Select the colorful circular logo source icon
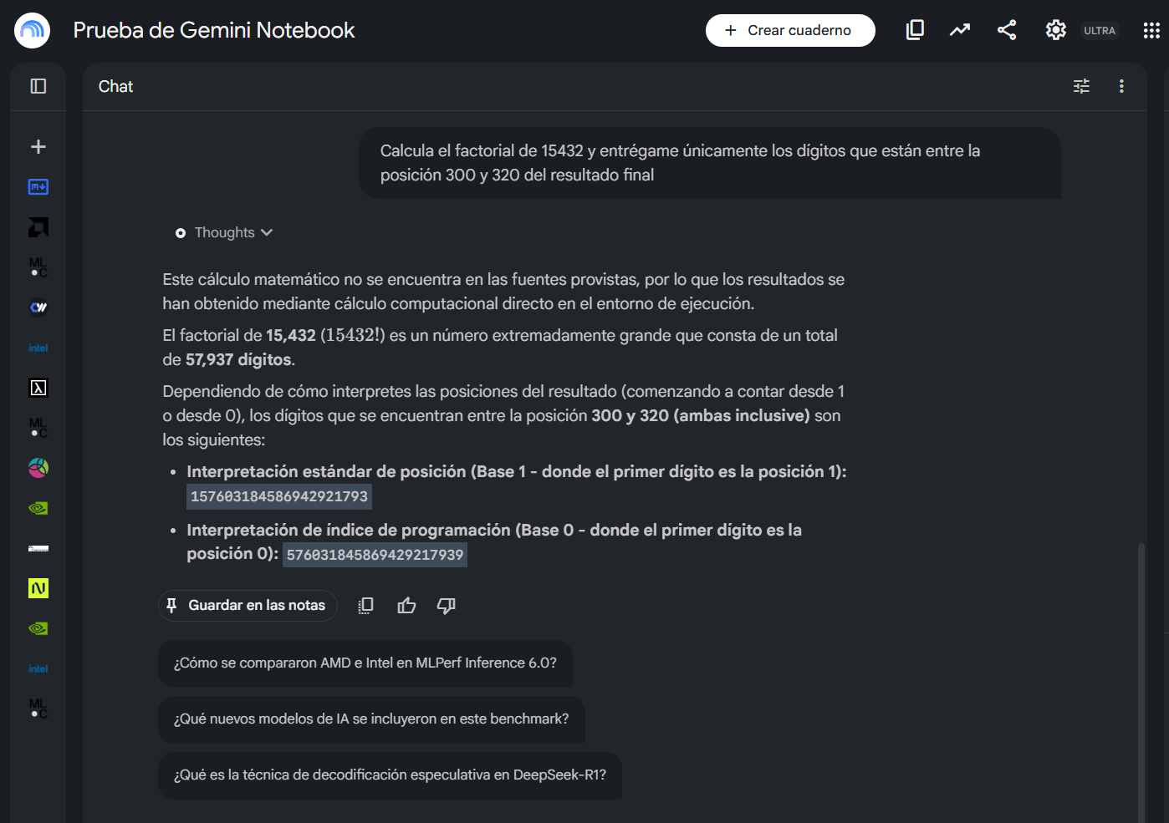 click(x=38, y=468)
